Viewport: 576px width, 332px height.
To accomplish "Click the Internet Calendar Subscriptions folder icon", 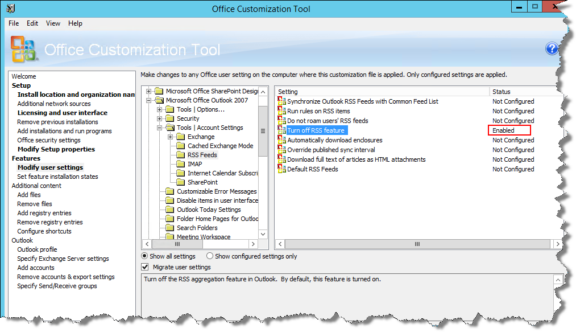I will [x=180, y=173].
